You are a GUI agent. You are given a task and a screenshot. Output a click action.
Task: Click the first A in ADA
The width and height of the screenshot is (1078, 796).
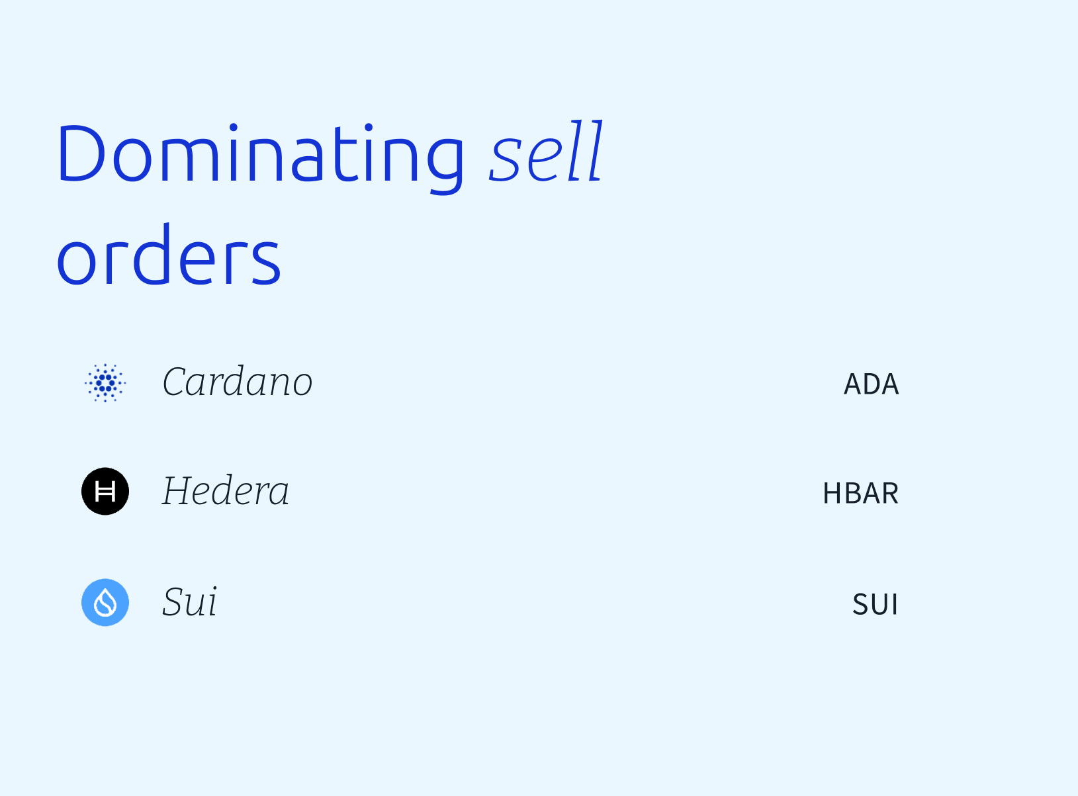(x=853, y=384)
